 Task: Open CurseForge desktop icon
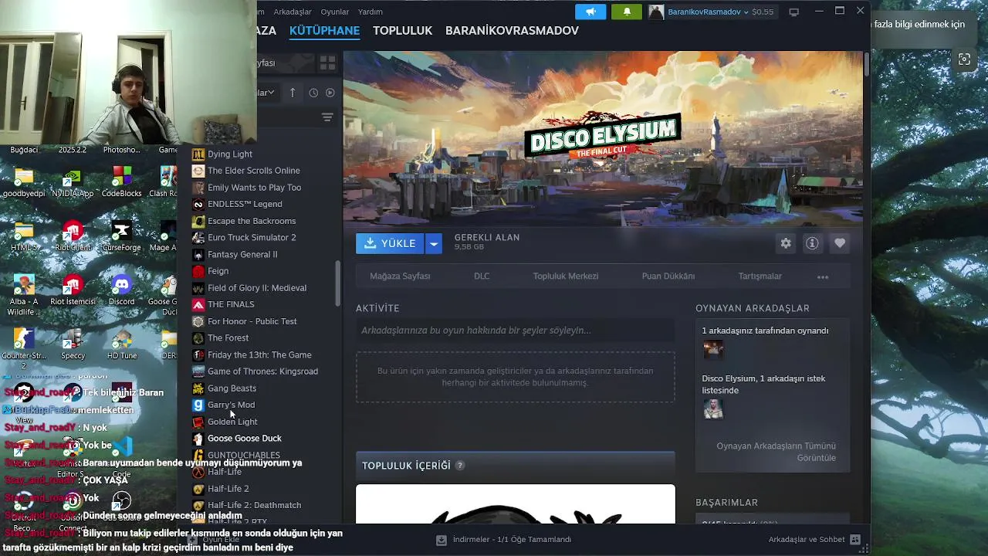pyautogui.click(x=121, y=236)
